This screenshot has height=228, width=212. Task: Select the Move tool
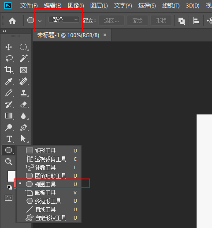click(8, 47)
